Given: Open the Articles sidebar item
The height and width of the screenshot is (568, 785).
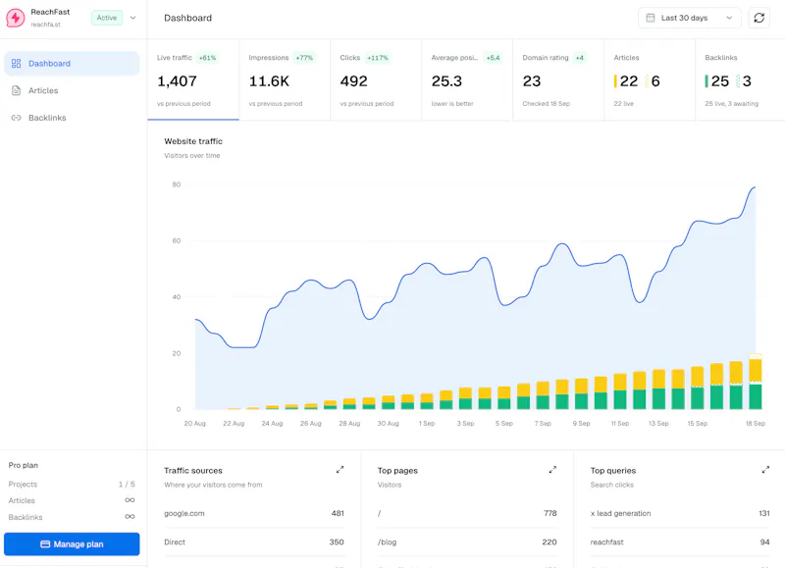Looking at the screenshot, I should pyautogui.click(x=72, y=90).
